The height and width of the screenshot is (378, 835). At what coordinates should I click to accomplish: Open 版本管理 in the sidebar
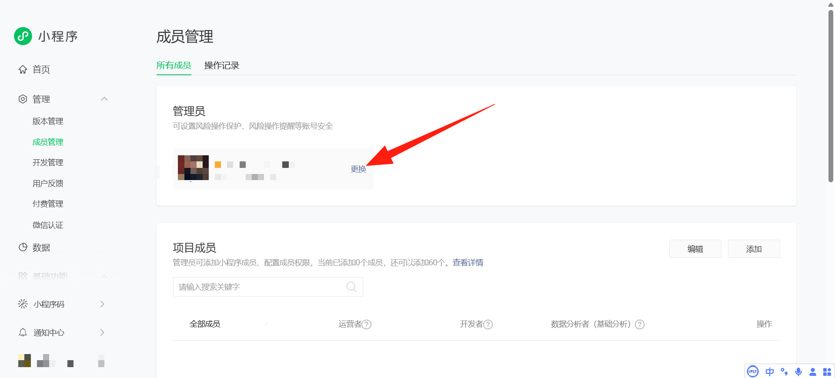tap(48, 121)
